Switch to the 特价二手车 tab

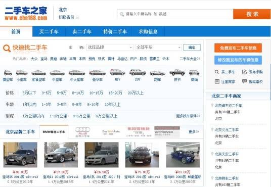tap(115, 32)
